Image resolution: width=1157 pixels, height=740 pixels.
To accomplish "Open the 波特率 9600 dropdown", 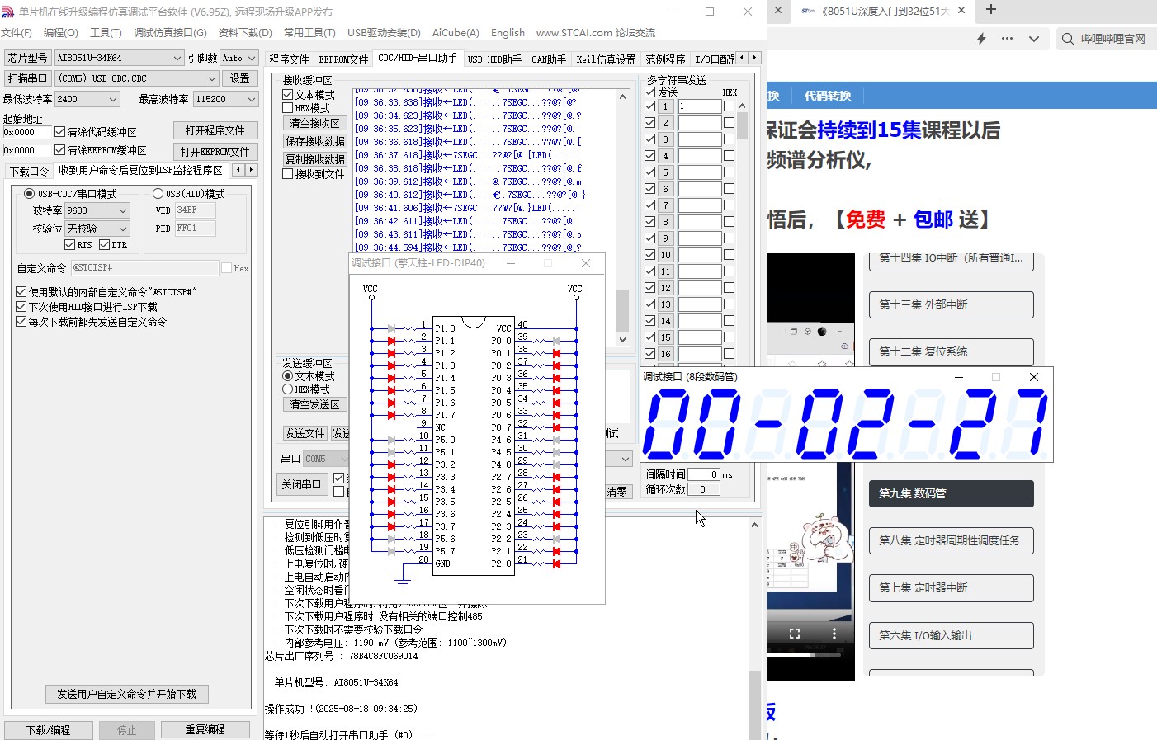I will pyautogui.click(x=97, y=210).
